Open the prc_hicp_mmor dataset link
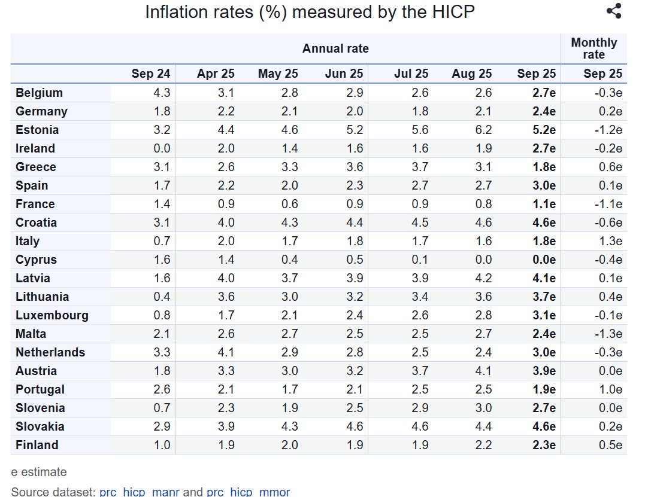Viewport: 648px width, 497px height. tap(248, 492)
